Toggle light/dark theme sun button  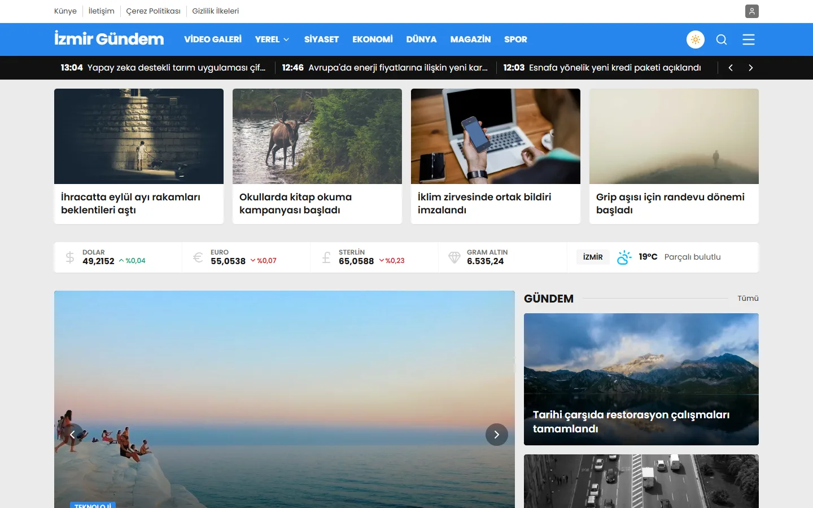click(x=696, y=40)
